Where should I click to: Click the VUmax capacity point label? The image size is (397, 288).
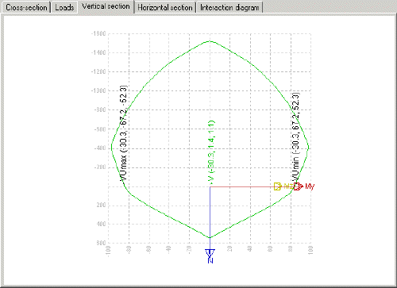point(123,133)
